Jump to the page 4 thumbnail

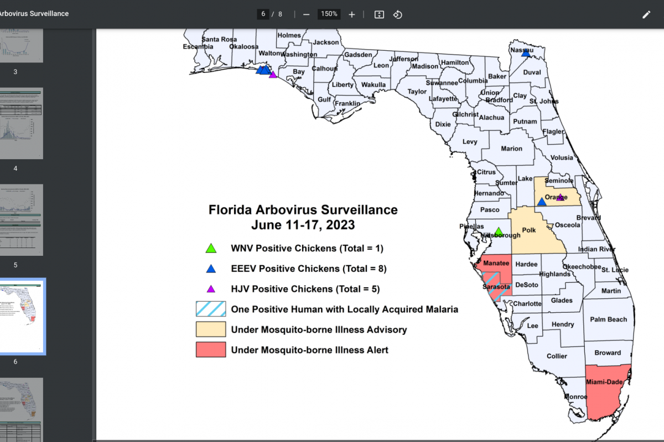tap(22, 124)
